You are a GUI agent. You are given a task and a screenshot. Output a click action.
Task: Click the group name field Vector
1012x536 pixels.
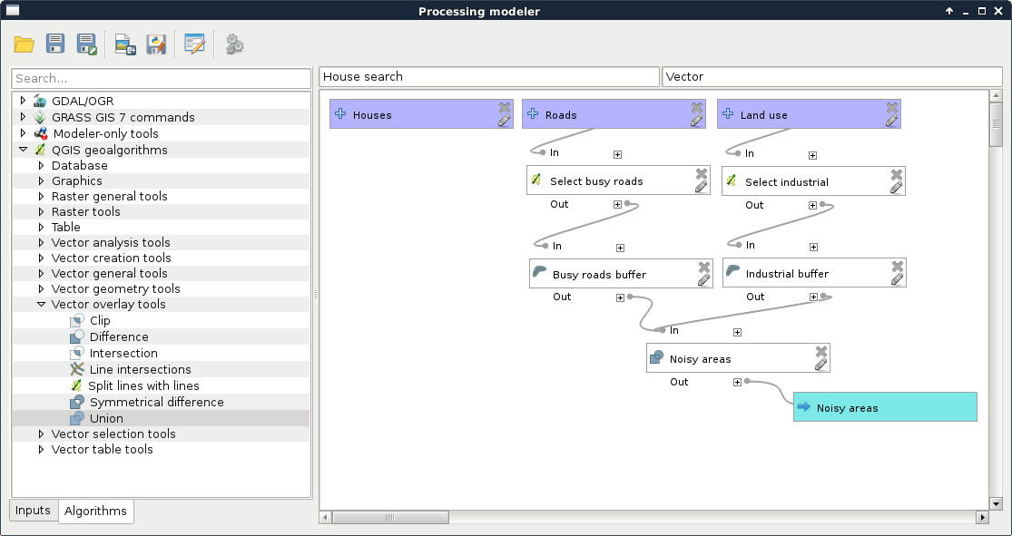[832, 76]
